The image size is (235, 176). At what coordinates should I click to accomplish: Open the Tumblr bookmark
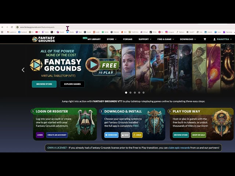(x=87, y=32)
